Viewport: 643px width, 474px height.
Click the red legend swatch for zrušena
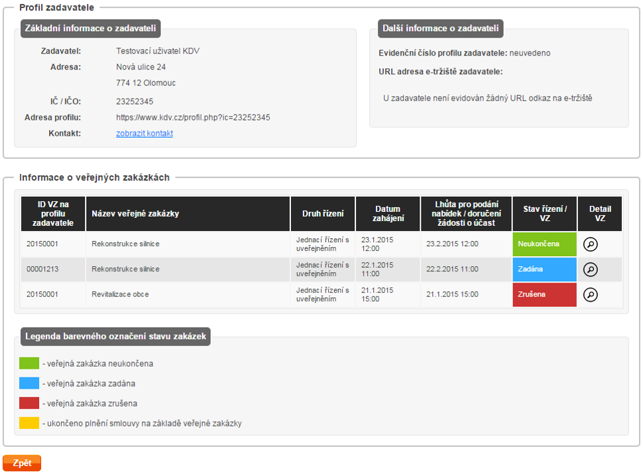coord(29,403)
